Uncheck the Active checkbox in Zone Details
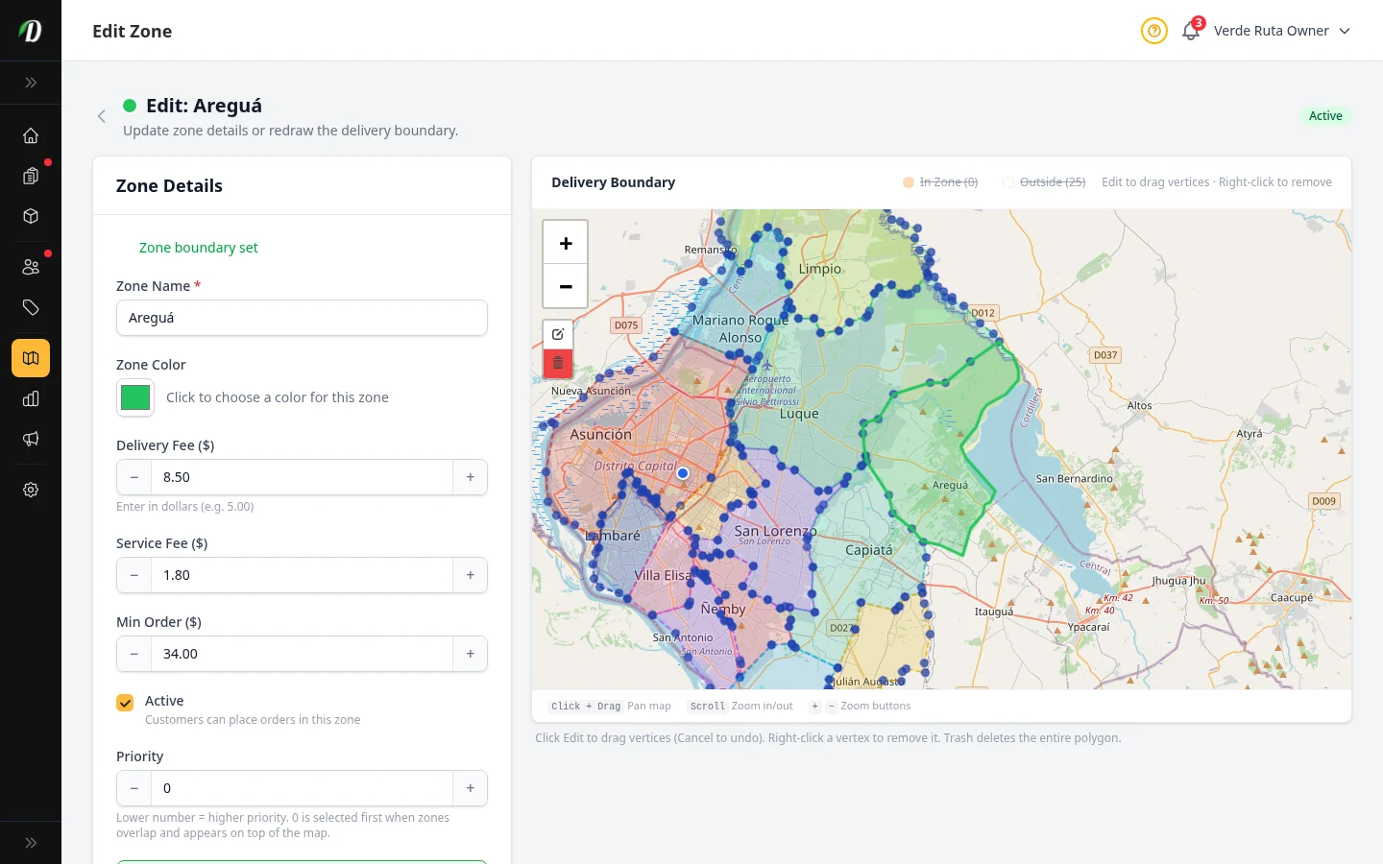This screenshot has height=864, width=1383. click(125, 702)
